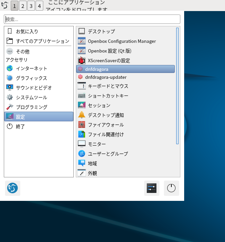Select サウンドとビデオ category
Screen dimensions: 225x242
39,87
